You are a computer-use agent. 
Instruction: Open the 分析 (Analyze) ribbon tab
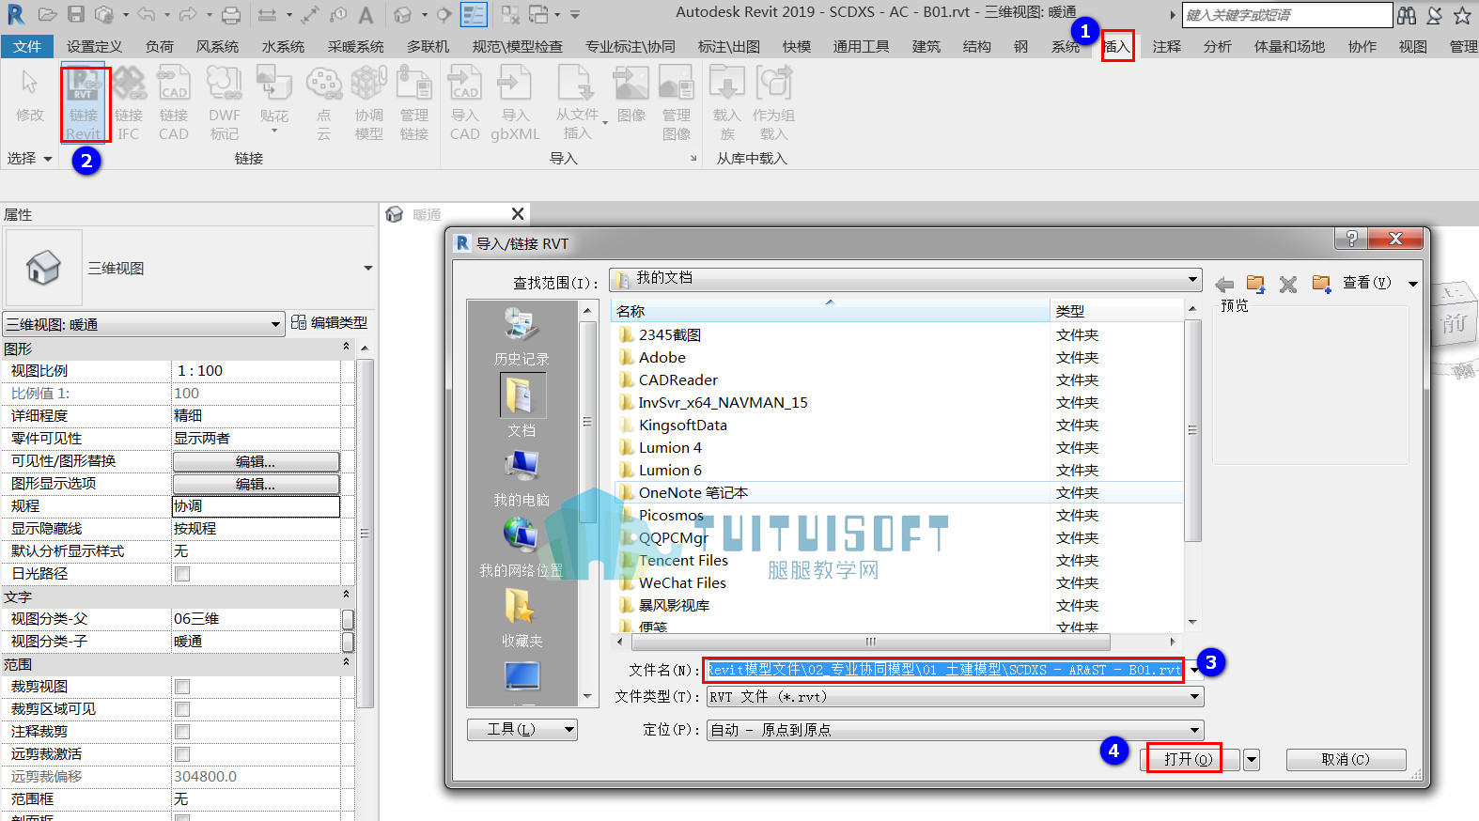(x=1218, y=46)
